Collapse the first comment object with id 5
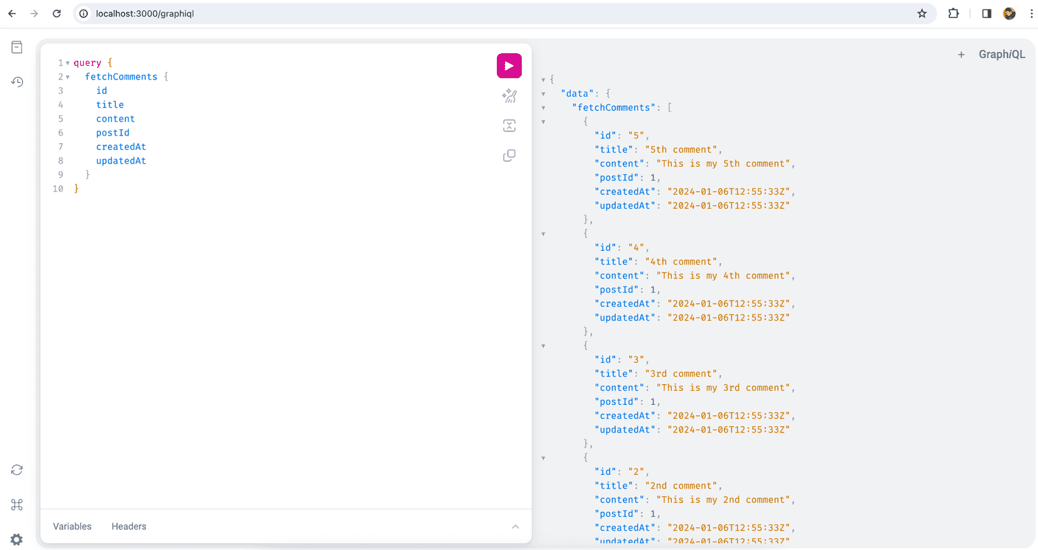The width and height of the screenshot is (1038, 550). point(543,121)
